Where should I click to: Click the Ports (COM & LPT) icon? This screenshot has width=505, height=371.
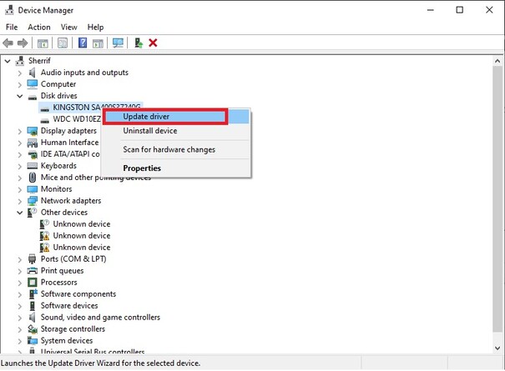[x=33, y=258]
